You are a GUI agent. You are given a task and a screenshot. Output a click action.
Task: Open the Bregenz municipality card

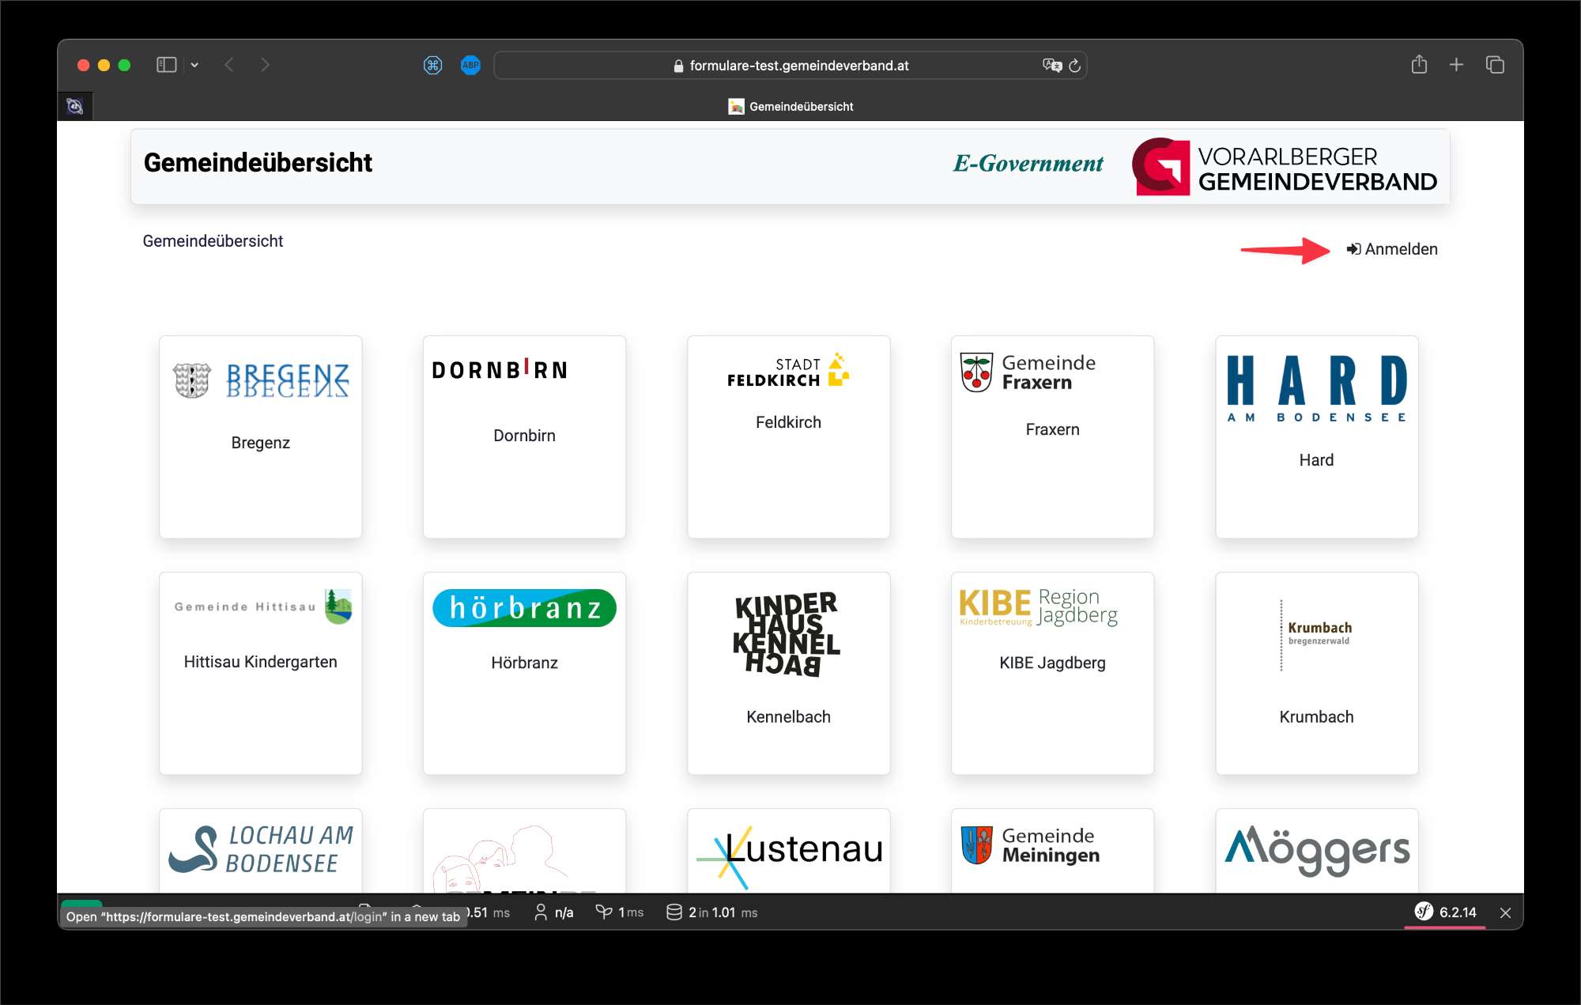[x=261, y=437]
